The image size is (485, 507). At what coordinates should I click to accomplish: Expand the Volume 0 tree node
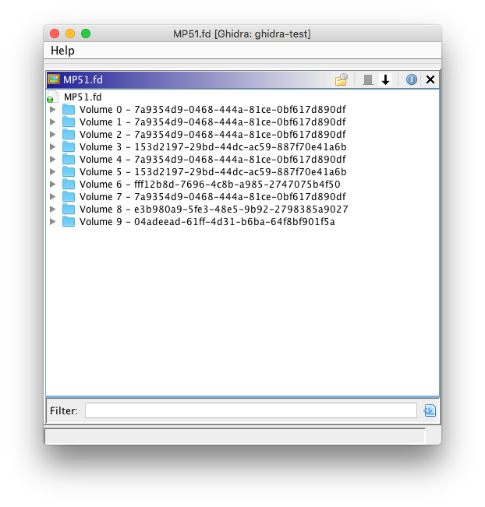coord(53,109)
